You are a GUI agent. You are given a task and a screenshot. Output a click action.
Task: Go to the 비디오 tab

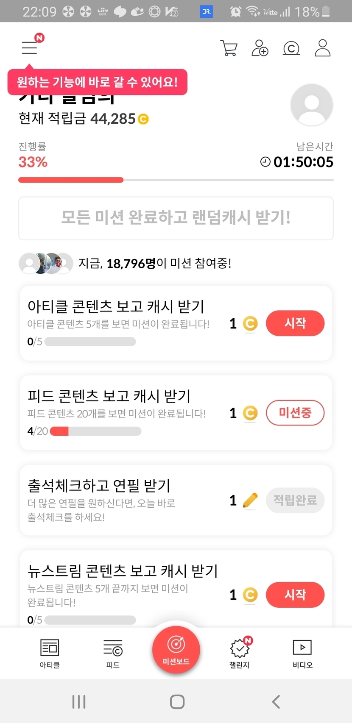point(302,653)
